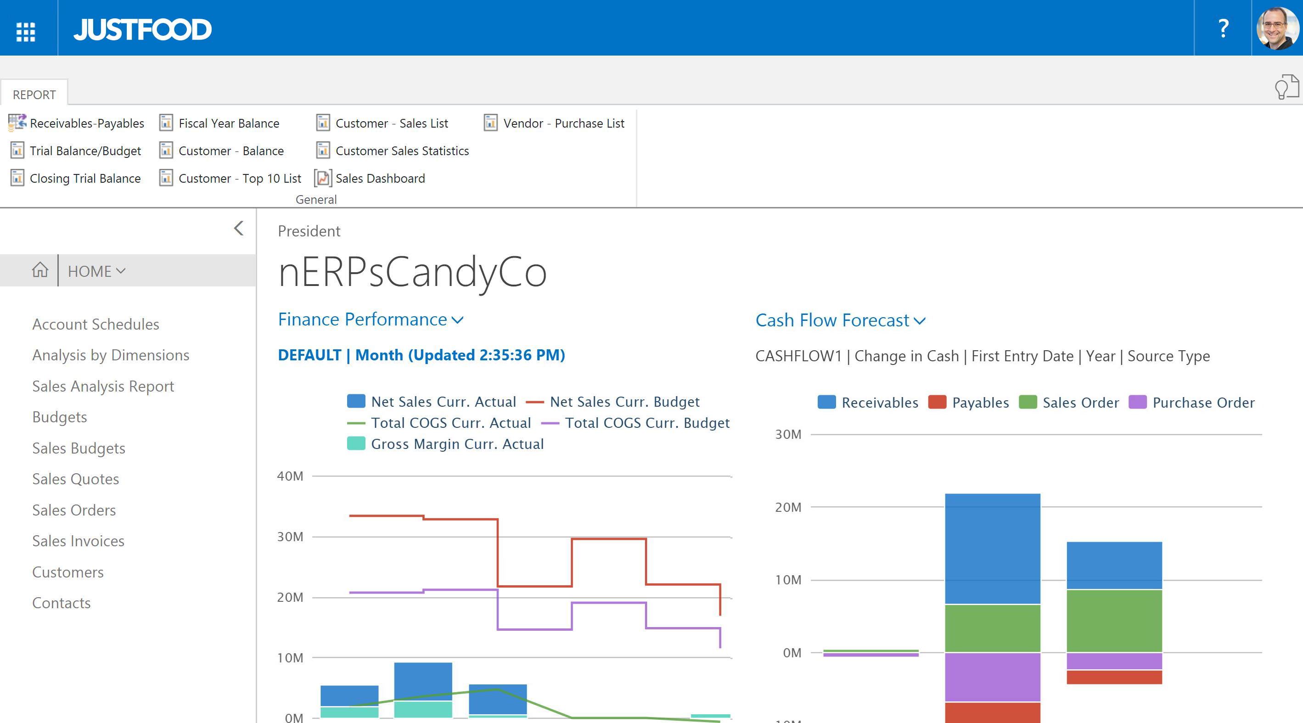This screenshot has height=723, width=1303.
Task: Toggle Net Sales Curr. Actual legend series
Action: pyautogui.click(x=443, y=402)
